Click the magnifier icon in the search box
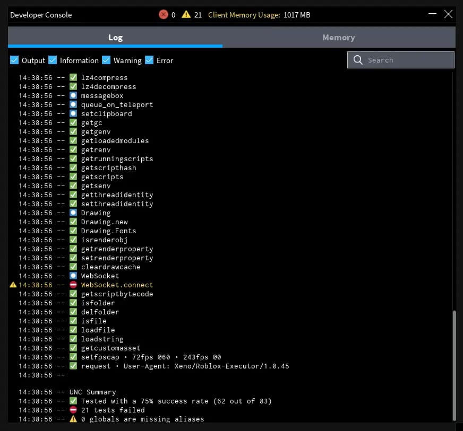This screenshot has height=431, width=463. (358, 60)
